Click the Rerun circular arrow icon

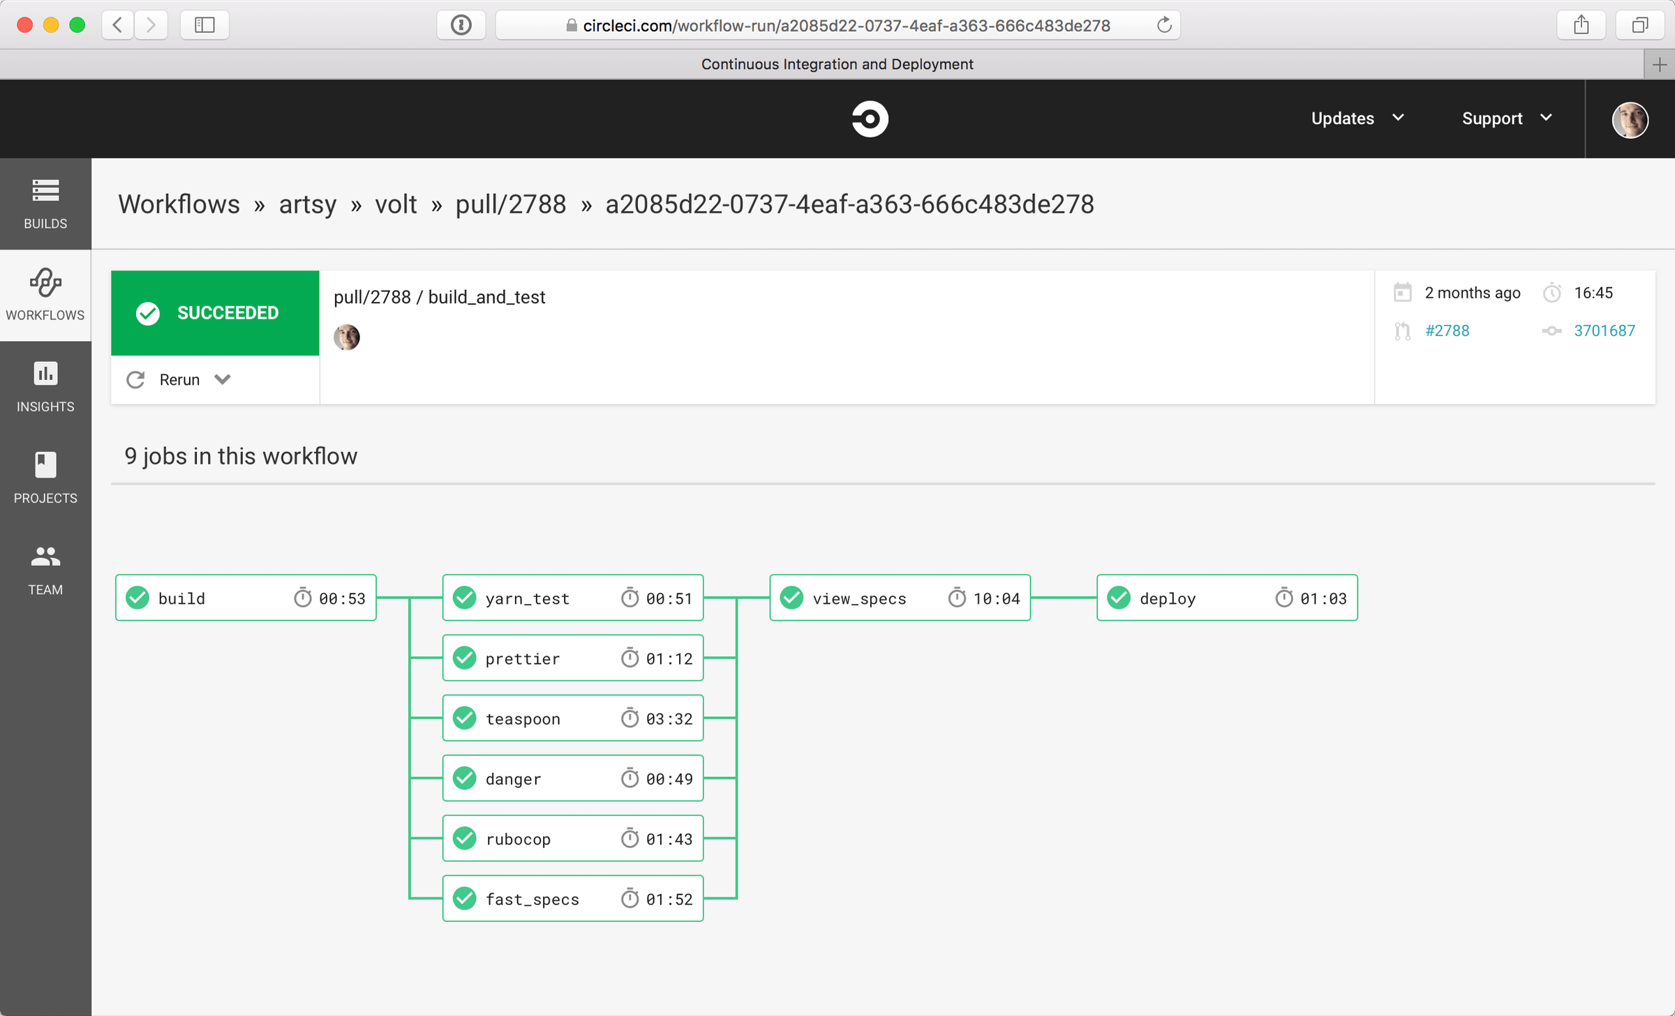(135, 379)
